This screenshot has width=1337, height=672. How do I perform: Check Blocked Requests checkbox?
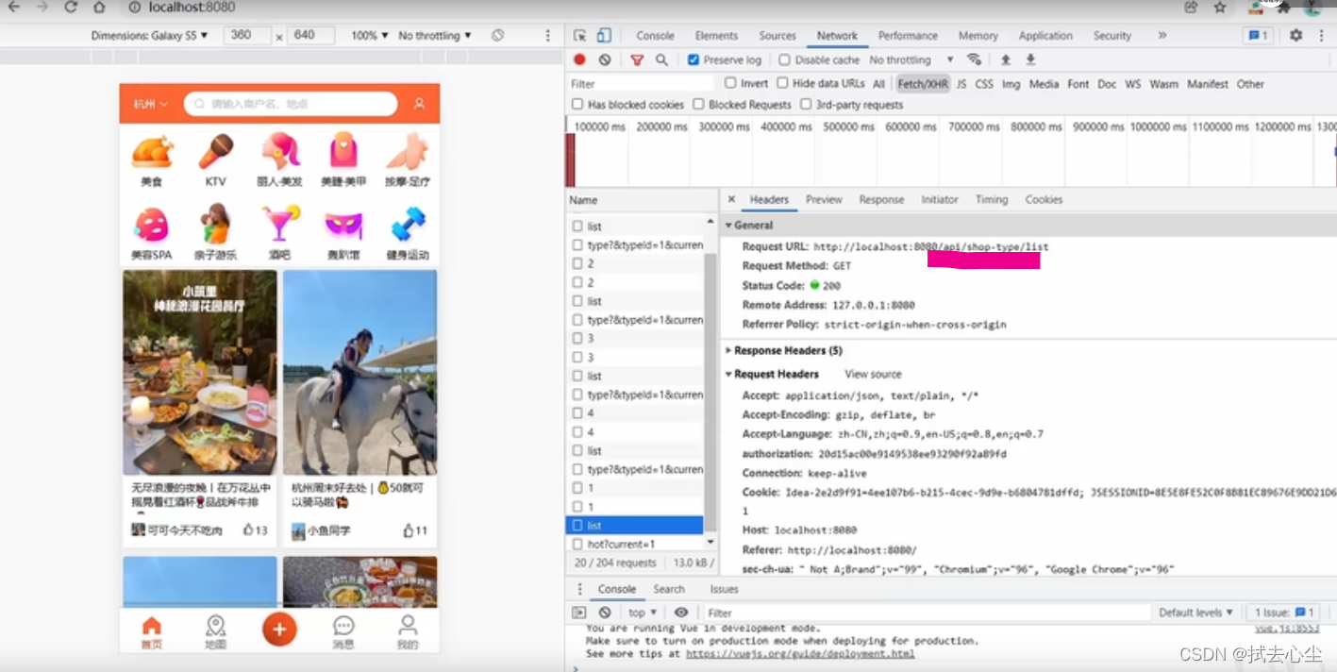click(x=698, y=105)
